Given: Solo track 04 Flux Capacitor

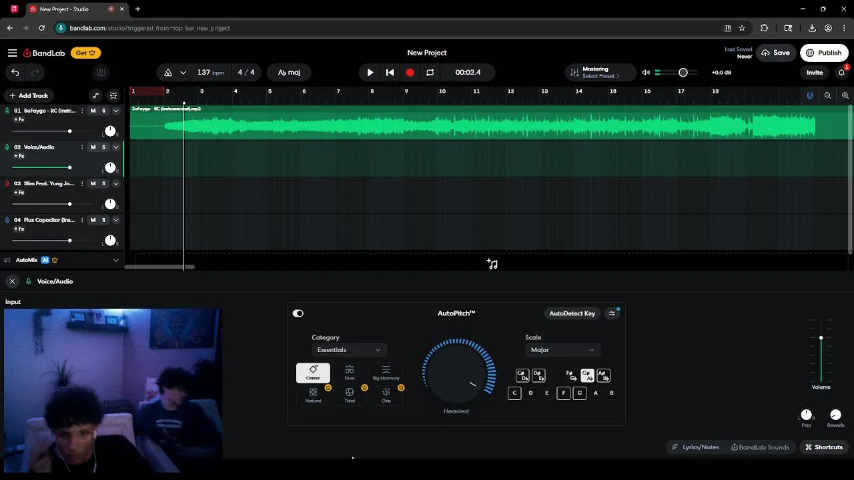Looking at the screenshot, I should 103,220.
